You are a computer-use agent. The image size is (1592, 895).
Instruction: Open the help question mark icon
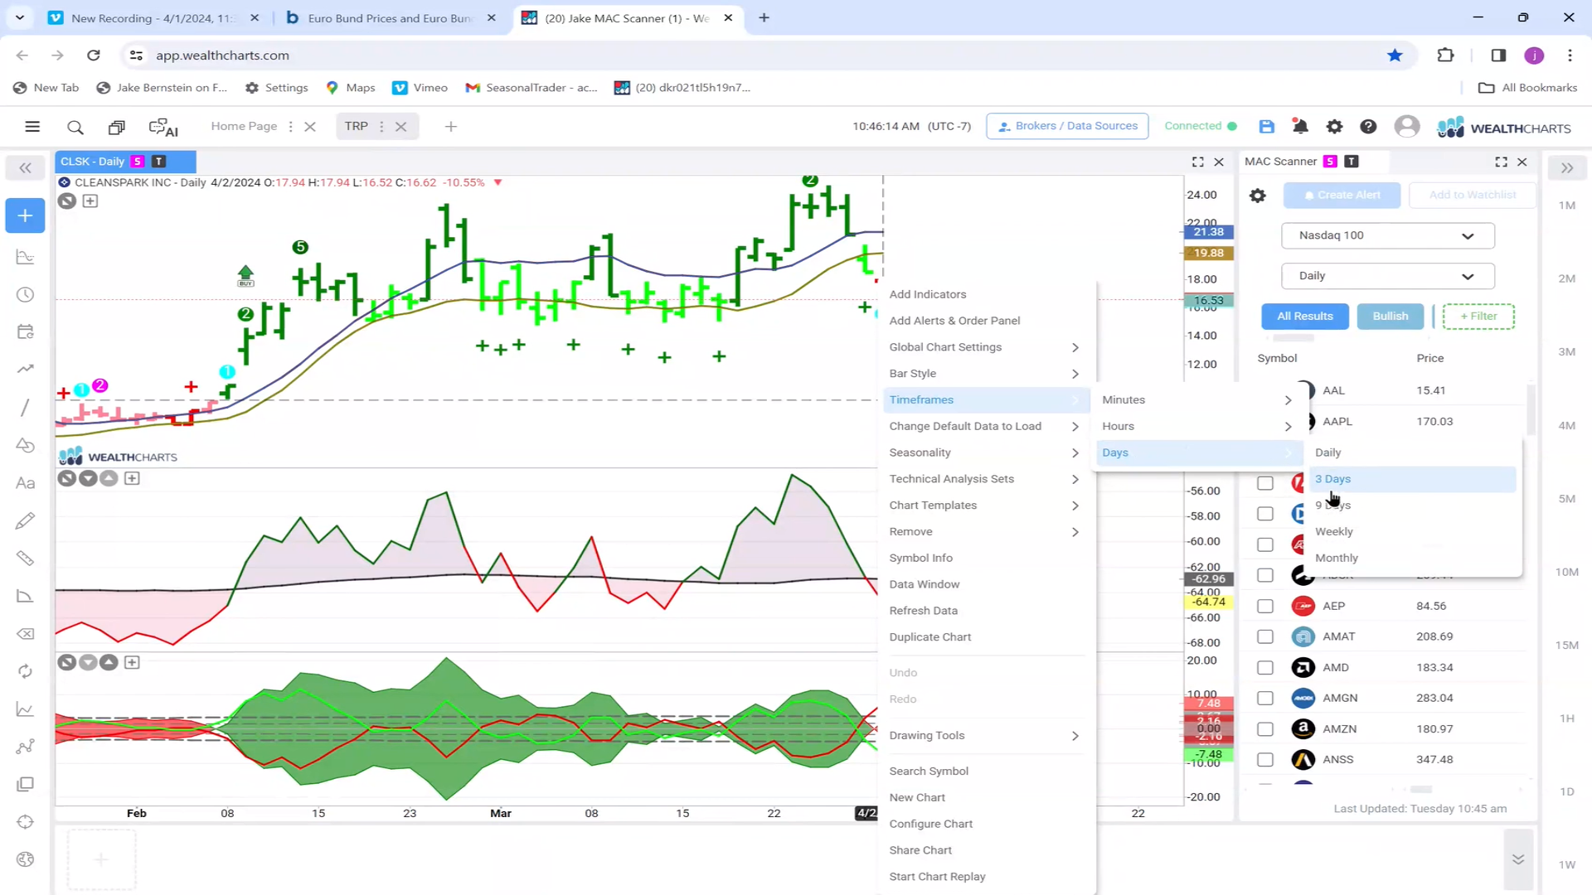[x=1368, y=127]
